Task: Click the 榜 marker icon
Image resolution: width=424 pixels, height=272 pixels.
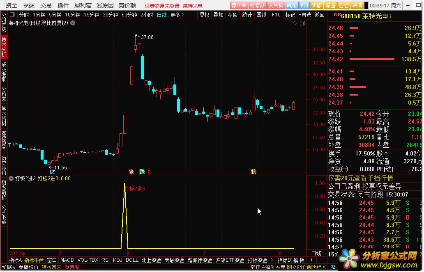Action: pos(253,171)
